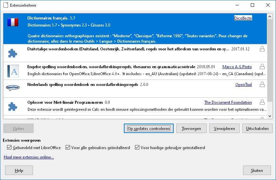Viewport: 276px width, 180px height.
Task: Click the Verwijderen button
Action: [x=224, y=128]
